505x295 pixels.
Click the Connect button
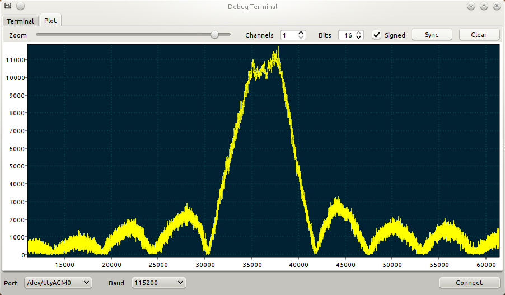(469, 283)
